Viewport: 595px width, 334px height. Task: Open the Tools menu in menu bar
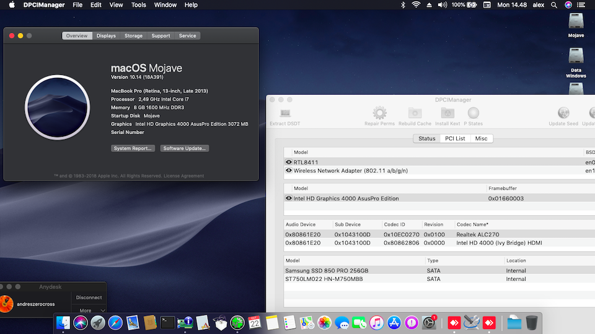tap(139, 5)
